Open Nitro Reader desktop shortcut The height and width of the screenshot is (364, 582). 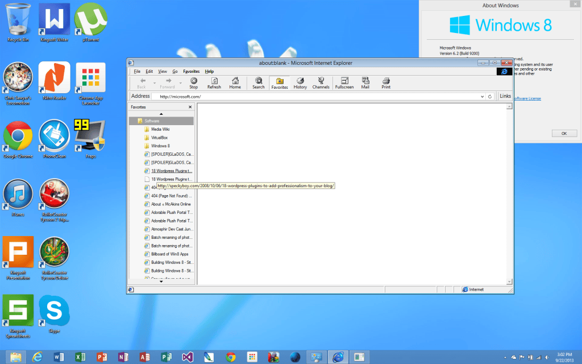(54, 81)
